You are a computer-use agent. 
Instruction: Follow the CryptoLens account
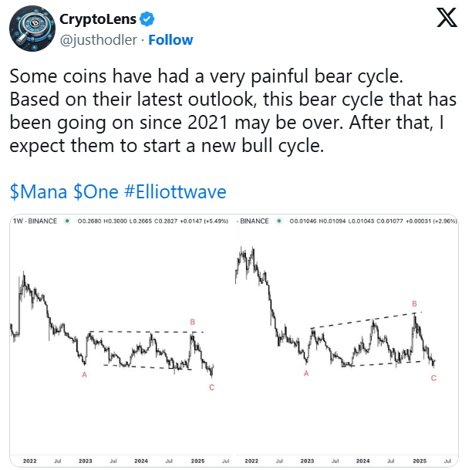point(170,40)
